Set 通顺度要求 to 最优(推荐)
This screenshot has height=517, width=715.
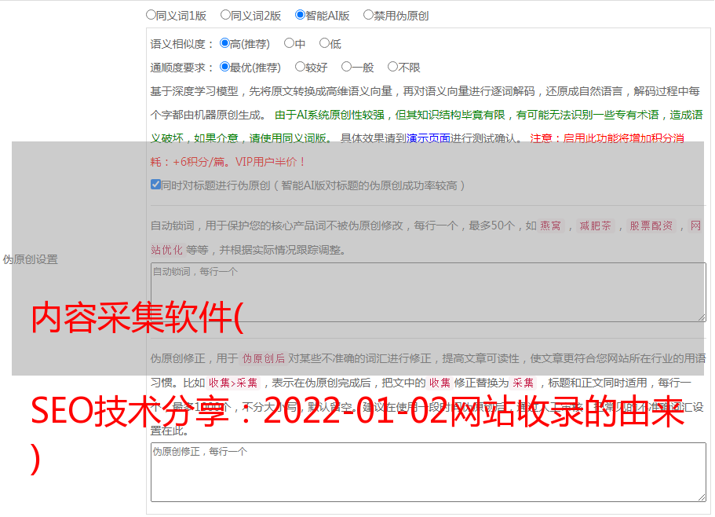(224, 67)
